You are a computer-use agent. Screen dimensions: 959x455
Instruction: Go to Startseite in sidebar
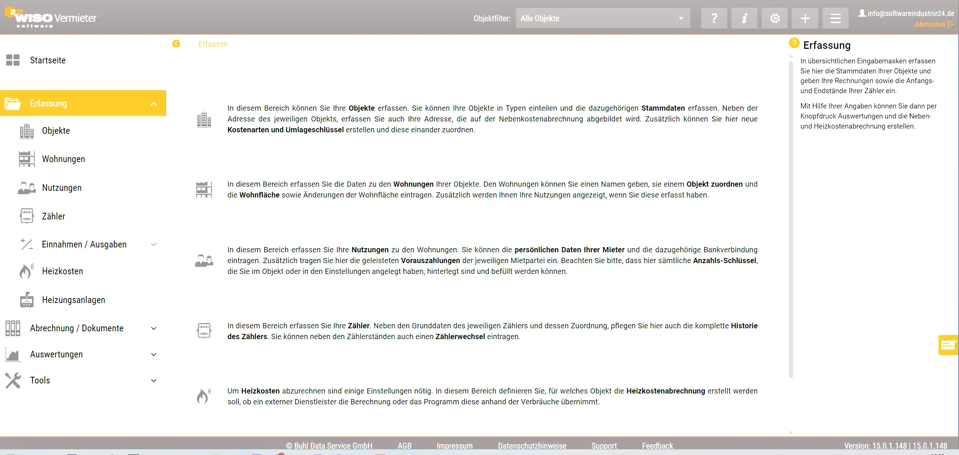[x=48, y=60]
